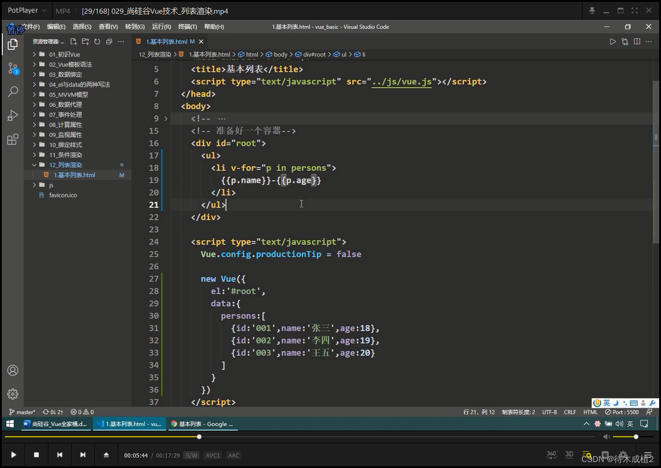
Task: Open the Search view in the activity bar
Action: point(13,91)
